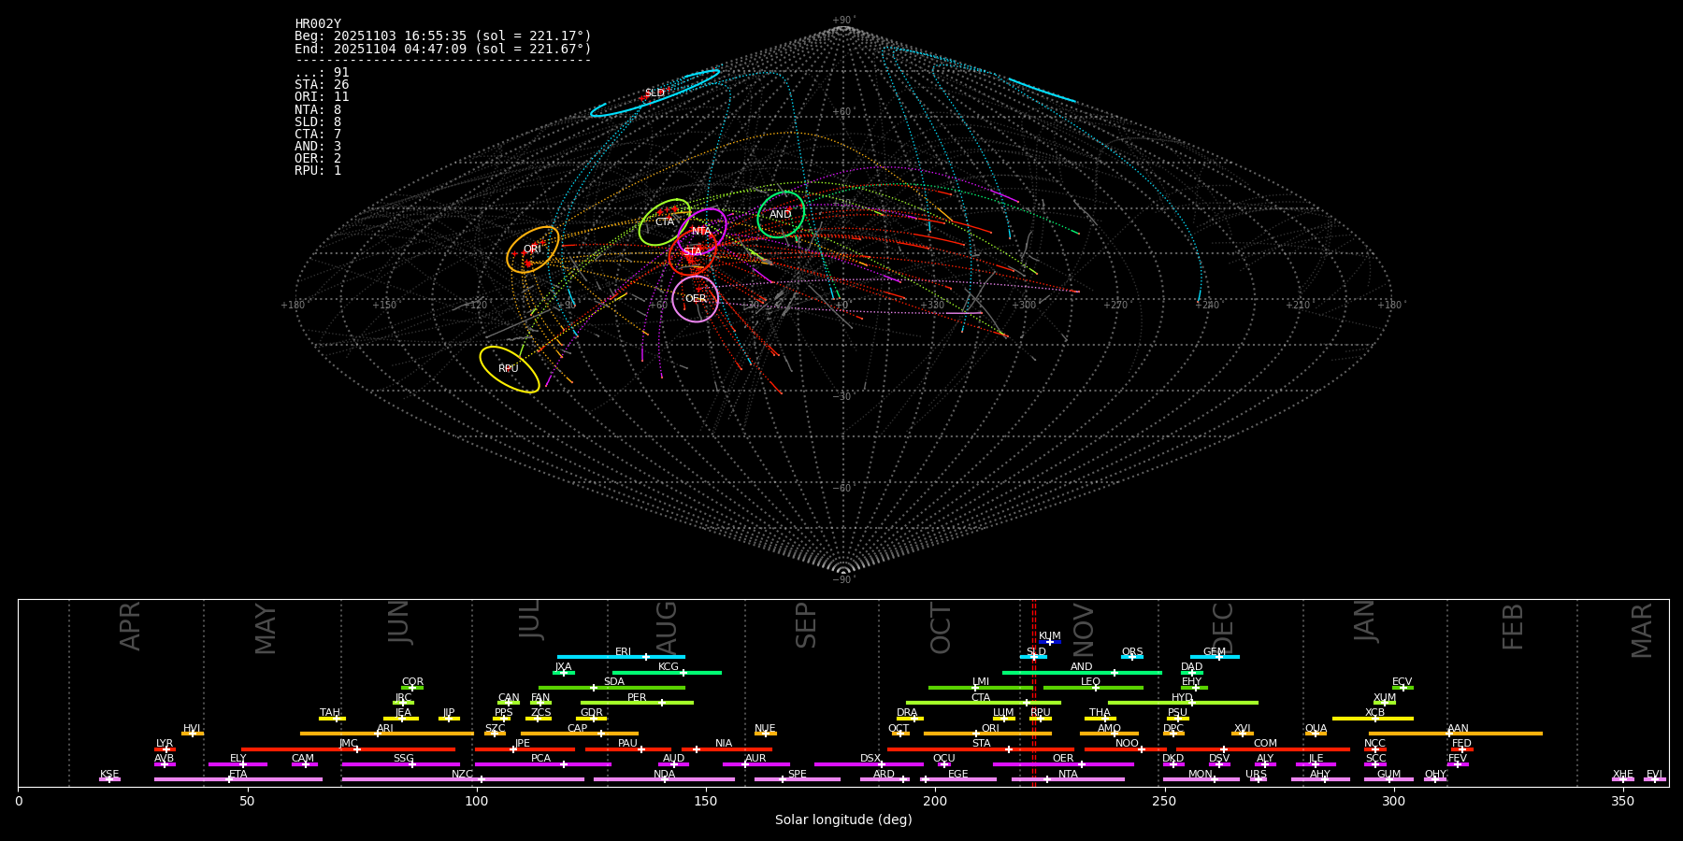Select the GEM shower bar in timeline
Image resolution: width=1683 pixels, height=841 pixels.
[x=1215, y=657]
